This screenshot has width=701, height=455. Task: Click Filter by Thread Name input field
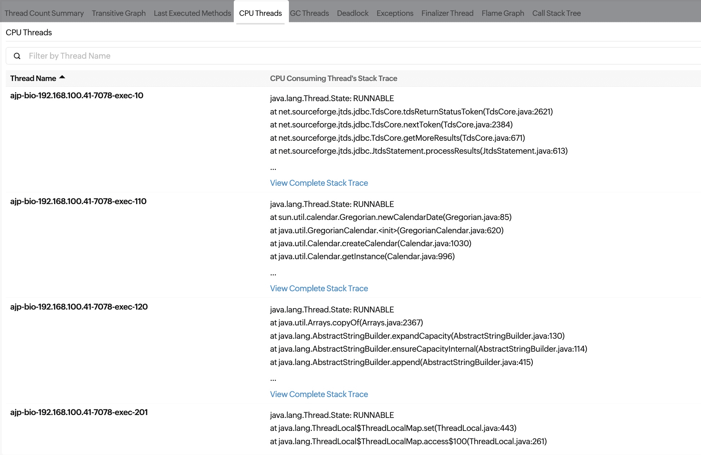(350, 56)
